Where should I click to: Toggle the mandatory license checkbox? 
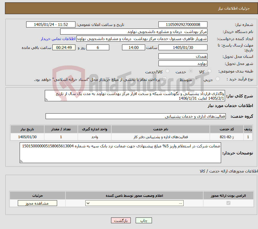point(228,203)
